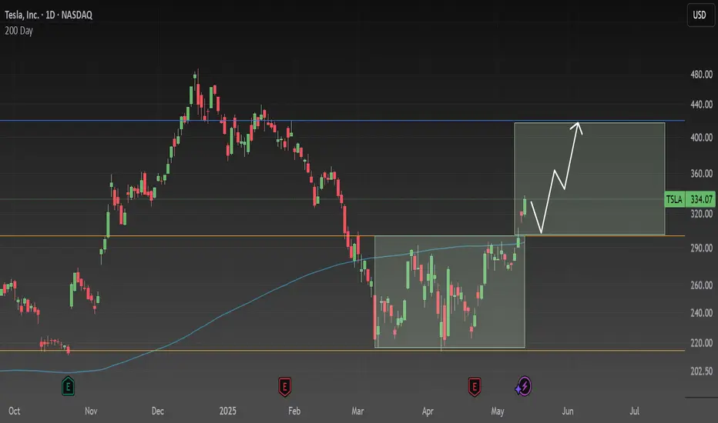
Task: Click the 480.00 price axis label
Action: pos(701,74)
